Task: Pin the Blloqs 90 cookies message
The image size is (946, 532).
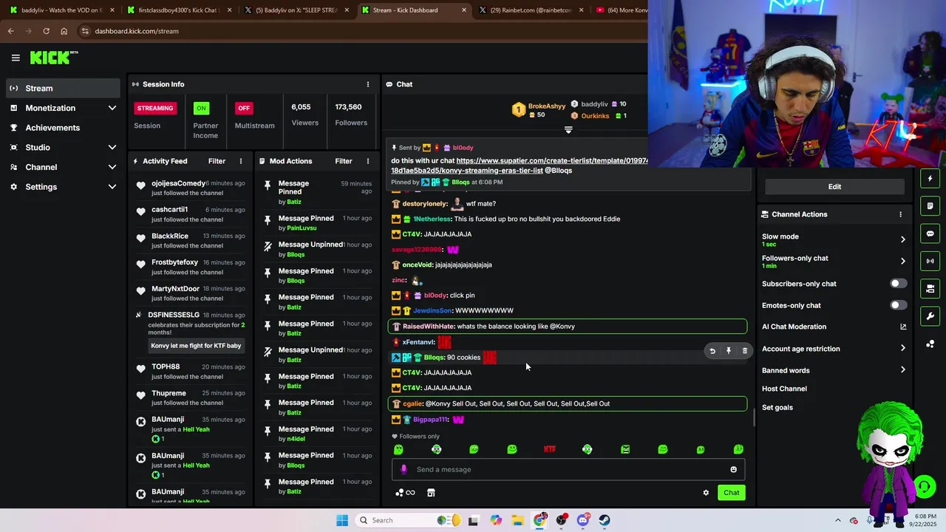Action: (729, 351)
